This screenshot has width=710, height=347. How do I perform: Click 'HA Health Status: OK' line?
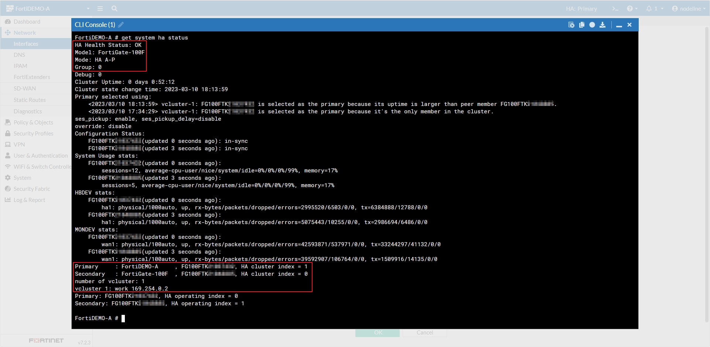pos(108,45)
